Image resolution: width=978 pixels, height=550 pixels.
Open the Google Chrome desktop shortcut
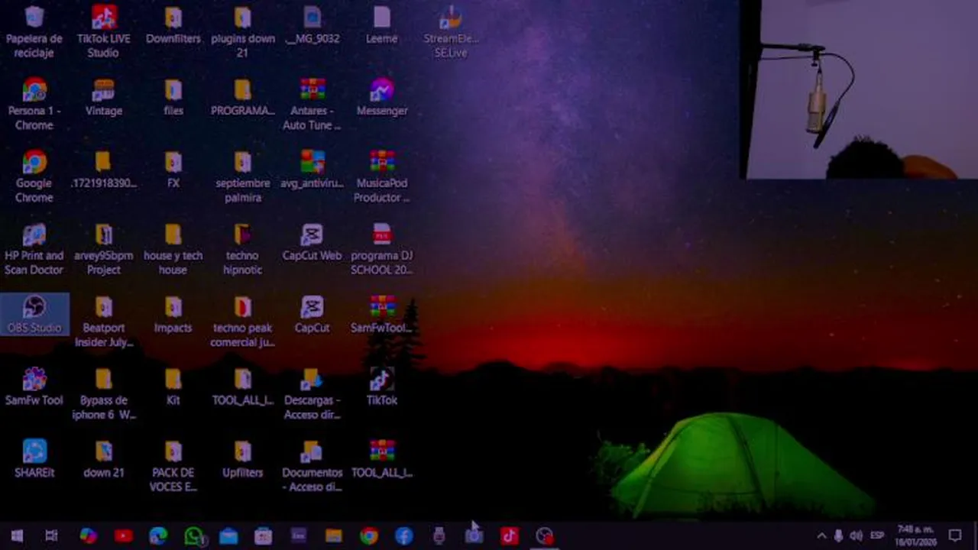(x=34, y=176)
